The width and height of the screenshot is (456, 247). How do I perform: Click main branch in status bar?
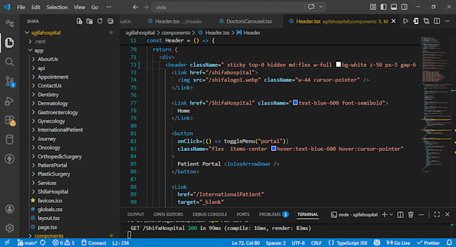point(27,243)
